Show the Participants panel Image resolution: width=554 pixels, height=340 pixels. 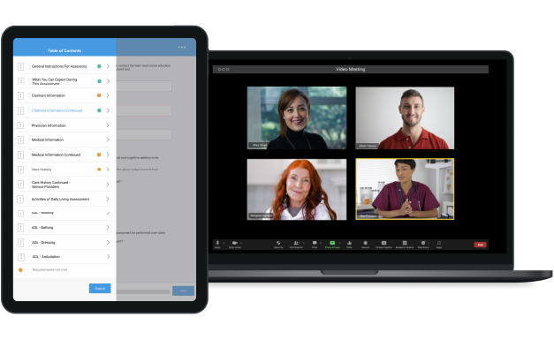tap(296, 245)
